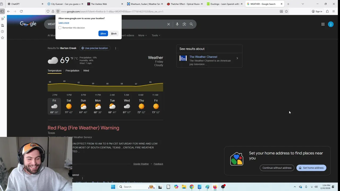This screenshot has width=340, height=191.
Task: Click the magnifier search submit icon
Action: pos(191,24)
